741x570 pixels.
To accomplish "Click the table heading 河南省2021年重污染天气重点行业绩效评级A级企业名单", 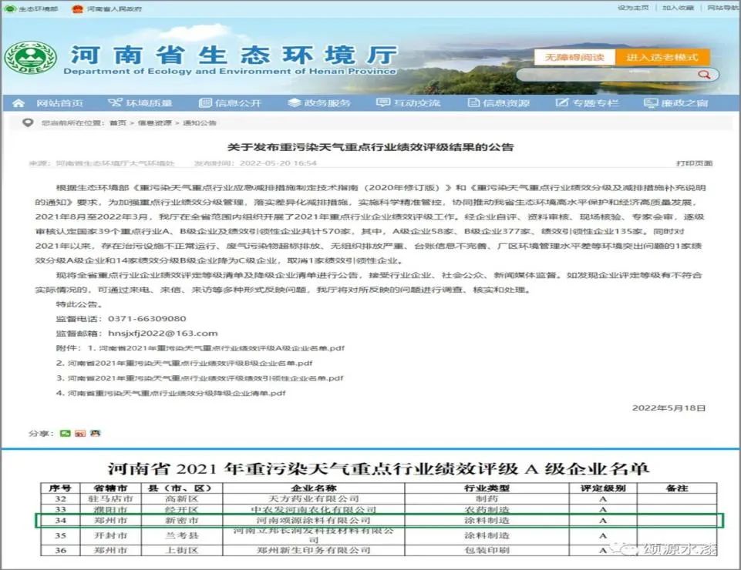I will 378,468.
